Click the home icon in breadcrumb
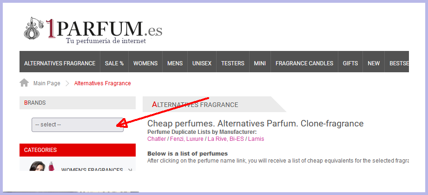The image size is (428, 195). (24, 82)
